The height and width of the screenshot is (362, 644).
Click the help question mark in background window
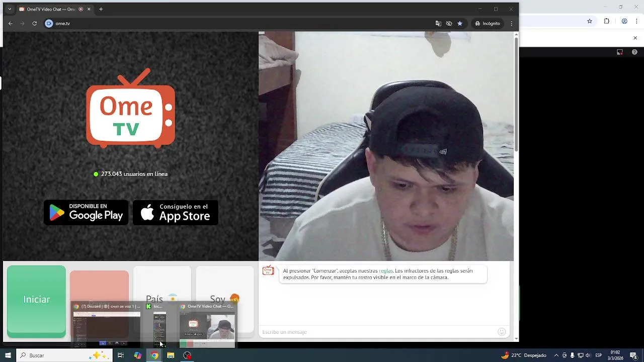[634, 52]
